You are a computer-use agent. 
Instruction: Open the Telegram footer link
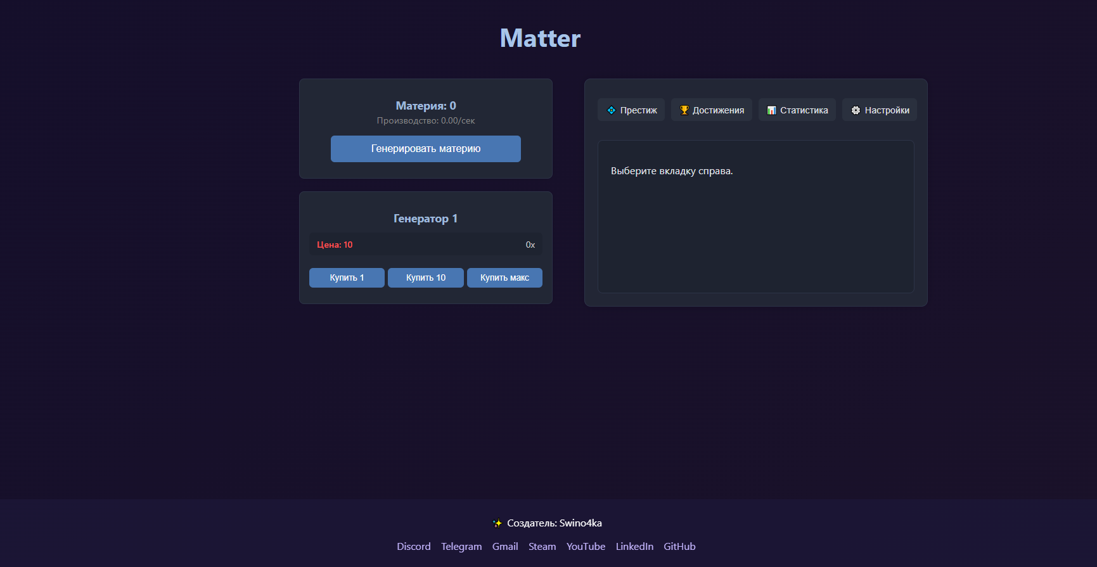click(461, 547)
